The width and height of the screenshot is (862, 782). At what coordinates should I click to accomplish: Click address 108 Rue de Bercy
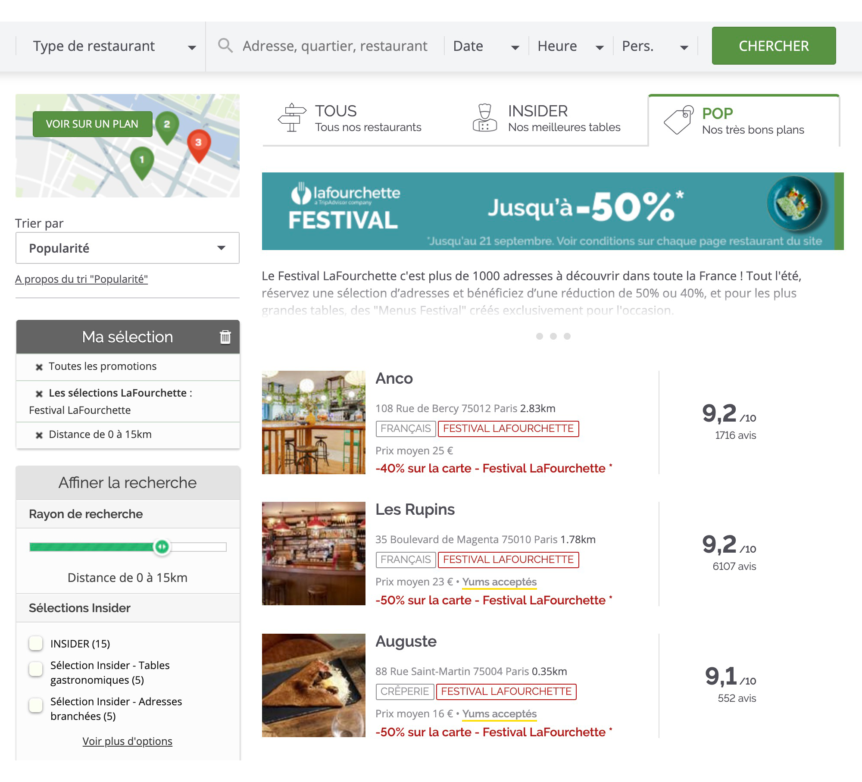[446, 409]
